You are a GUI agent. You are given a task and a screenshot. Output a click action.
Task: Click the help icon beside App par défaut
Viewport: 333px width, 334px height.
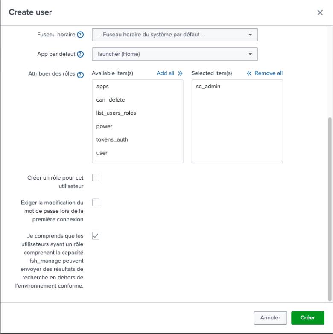point(80,54)
